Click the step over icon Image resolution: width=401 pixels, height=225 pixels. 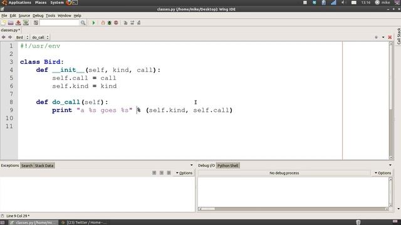132,22
